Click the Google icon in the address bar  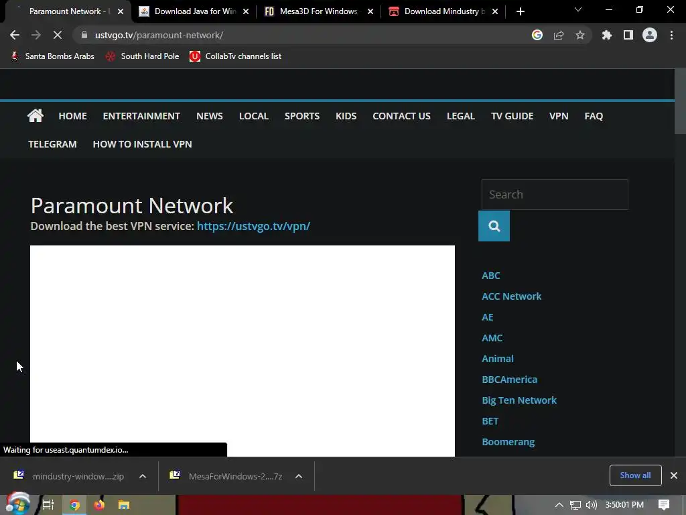pyautogui.click(x=537, y=35)
